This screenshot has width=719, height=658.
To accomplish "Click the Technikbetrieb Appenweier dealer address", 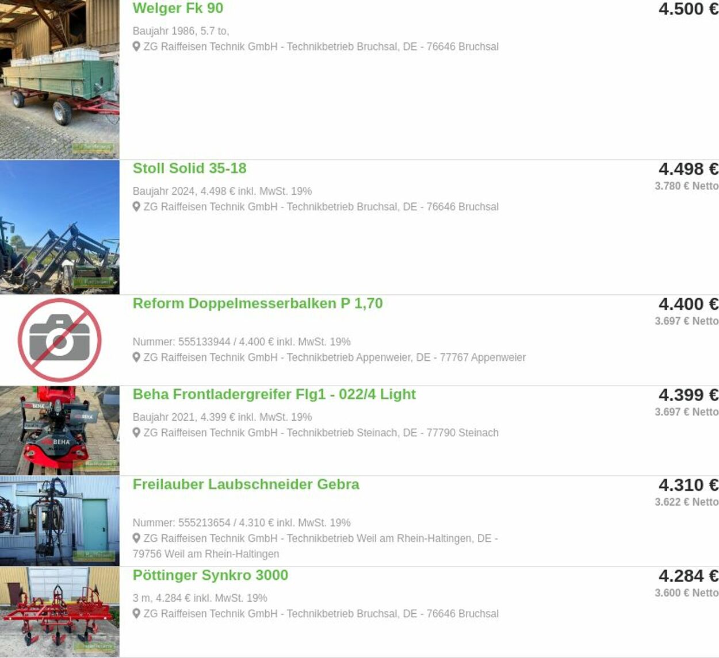I will click(335, 357).
